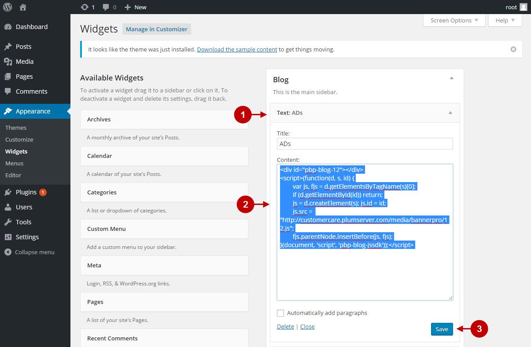The width and height of the screenshot is (531, 347).
Task: Add the Archives widget
Action: pos(164,119)
